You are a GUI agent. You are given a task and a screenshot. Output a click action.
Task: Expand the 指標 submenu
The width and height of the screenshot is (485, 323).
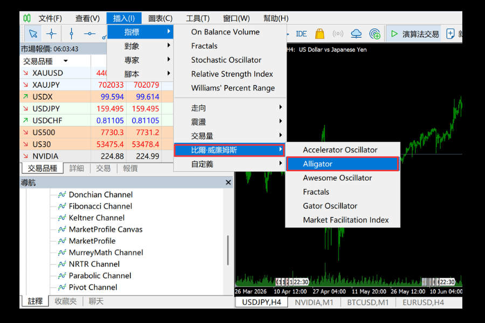tap(140, 32)
